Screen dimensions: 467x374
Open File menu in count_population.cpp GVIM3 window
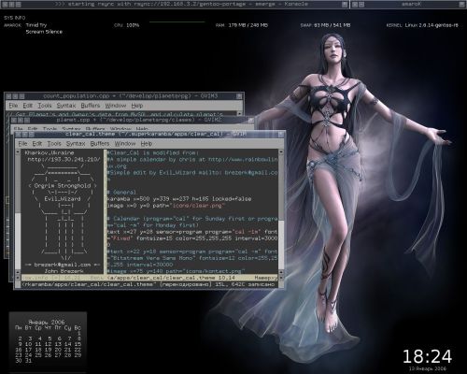[13, 106]
